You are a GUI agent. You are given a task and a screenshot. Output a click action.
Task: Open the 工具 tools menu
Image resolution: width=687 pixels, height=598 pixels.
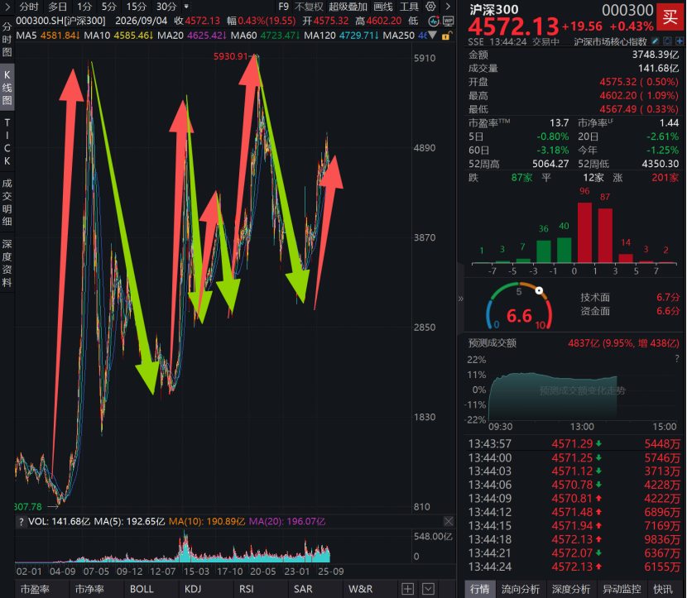[409, 7]
